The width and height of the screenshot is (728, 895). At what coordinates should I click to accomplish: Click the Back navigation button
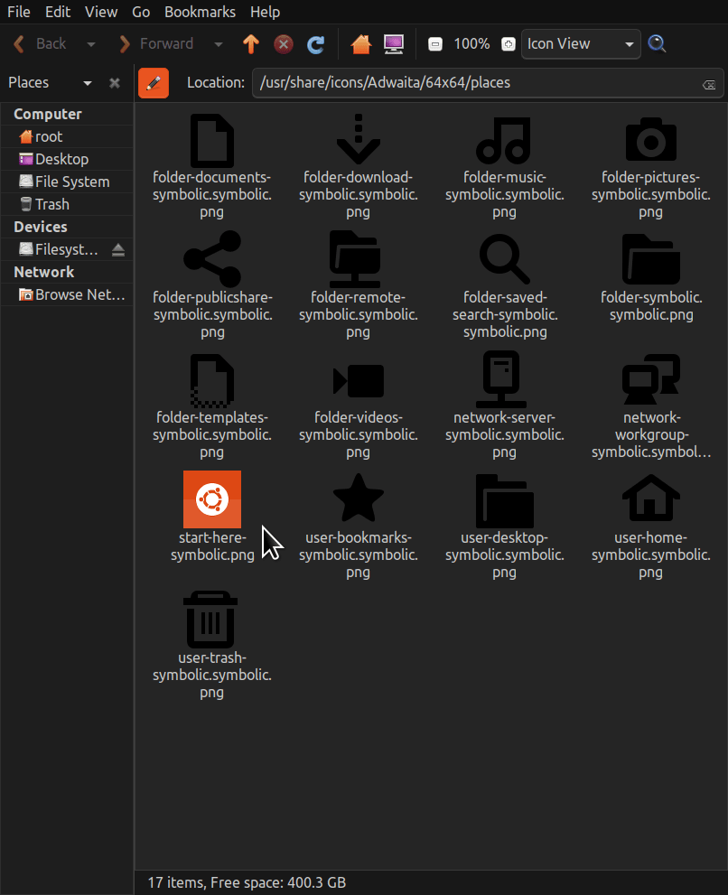pyautogui.click(x=40, y=44)
